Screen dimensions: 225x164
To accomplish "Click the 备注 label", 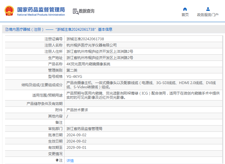I will [x=59, y=123].
